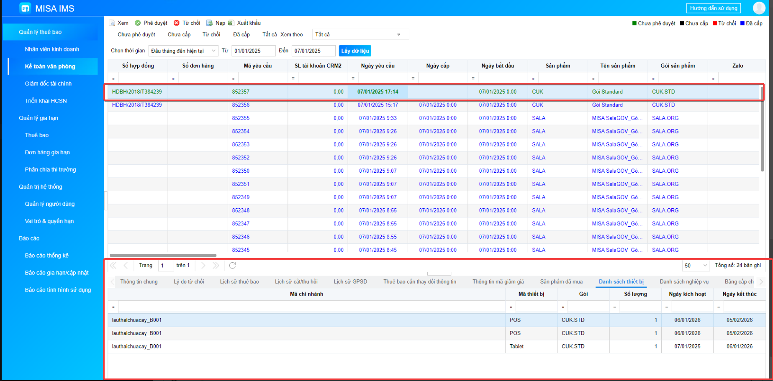Switch to Thông tin chung tab

tap(139, 282)
